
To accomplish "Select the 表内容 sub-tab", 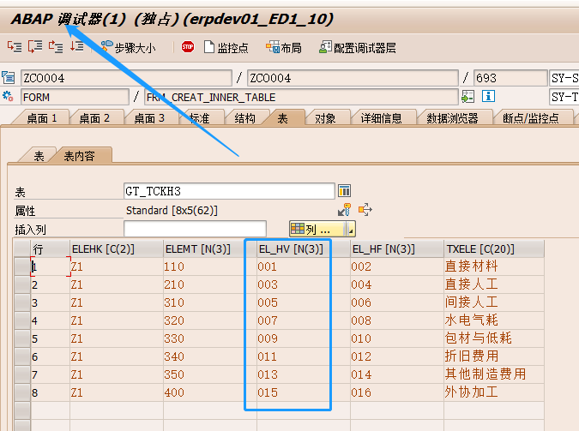I will click(80, 156).
